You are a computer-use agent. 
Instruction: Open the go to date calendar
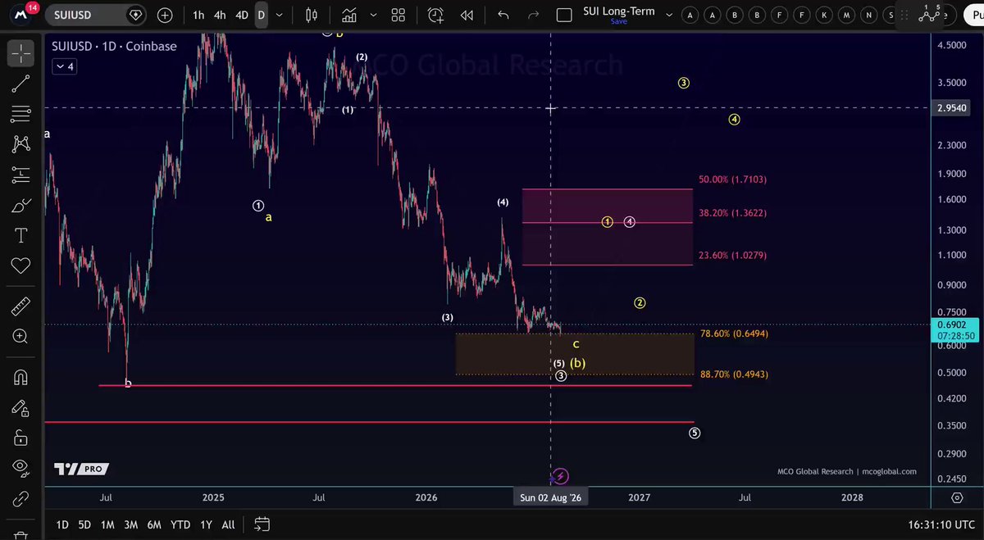tap(262, 524)
